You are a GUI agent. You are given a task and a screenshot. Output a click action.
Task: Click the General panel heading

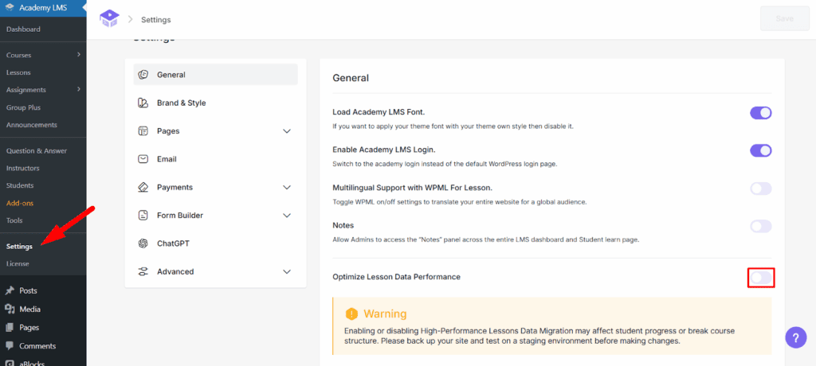pyautogui.click(x=351, y=78)
